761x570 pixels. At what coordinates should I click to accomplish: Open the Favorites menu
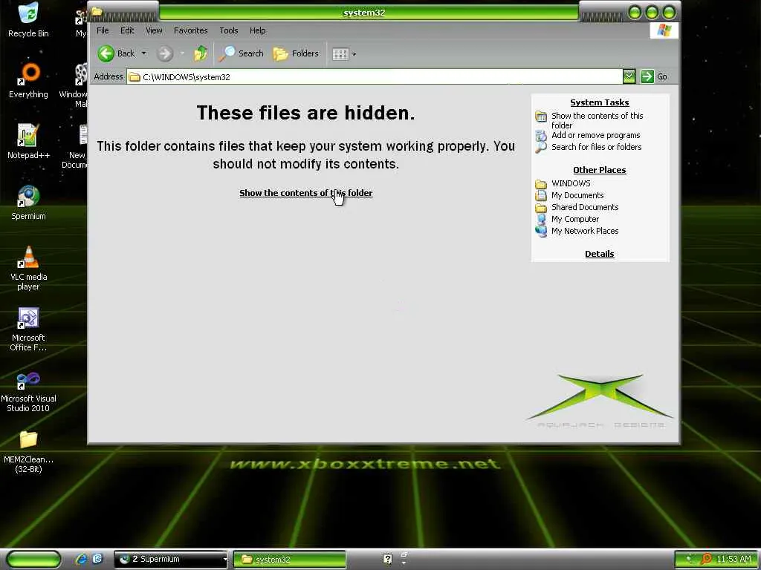tap(191, 30)
